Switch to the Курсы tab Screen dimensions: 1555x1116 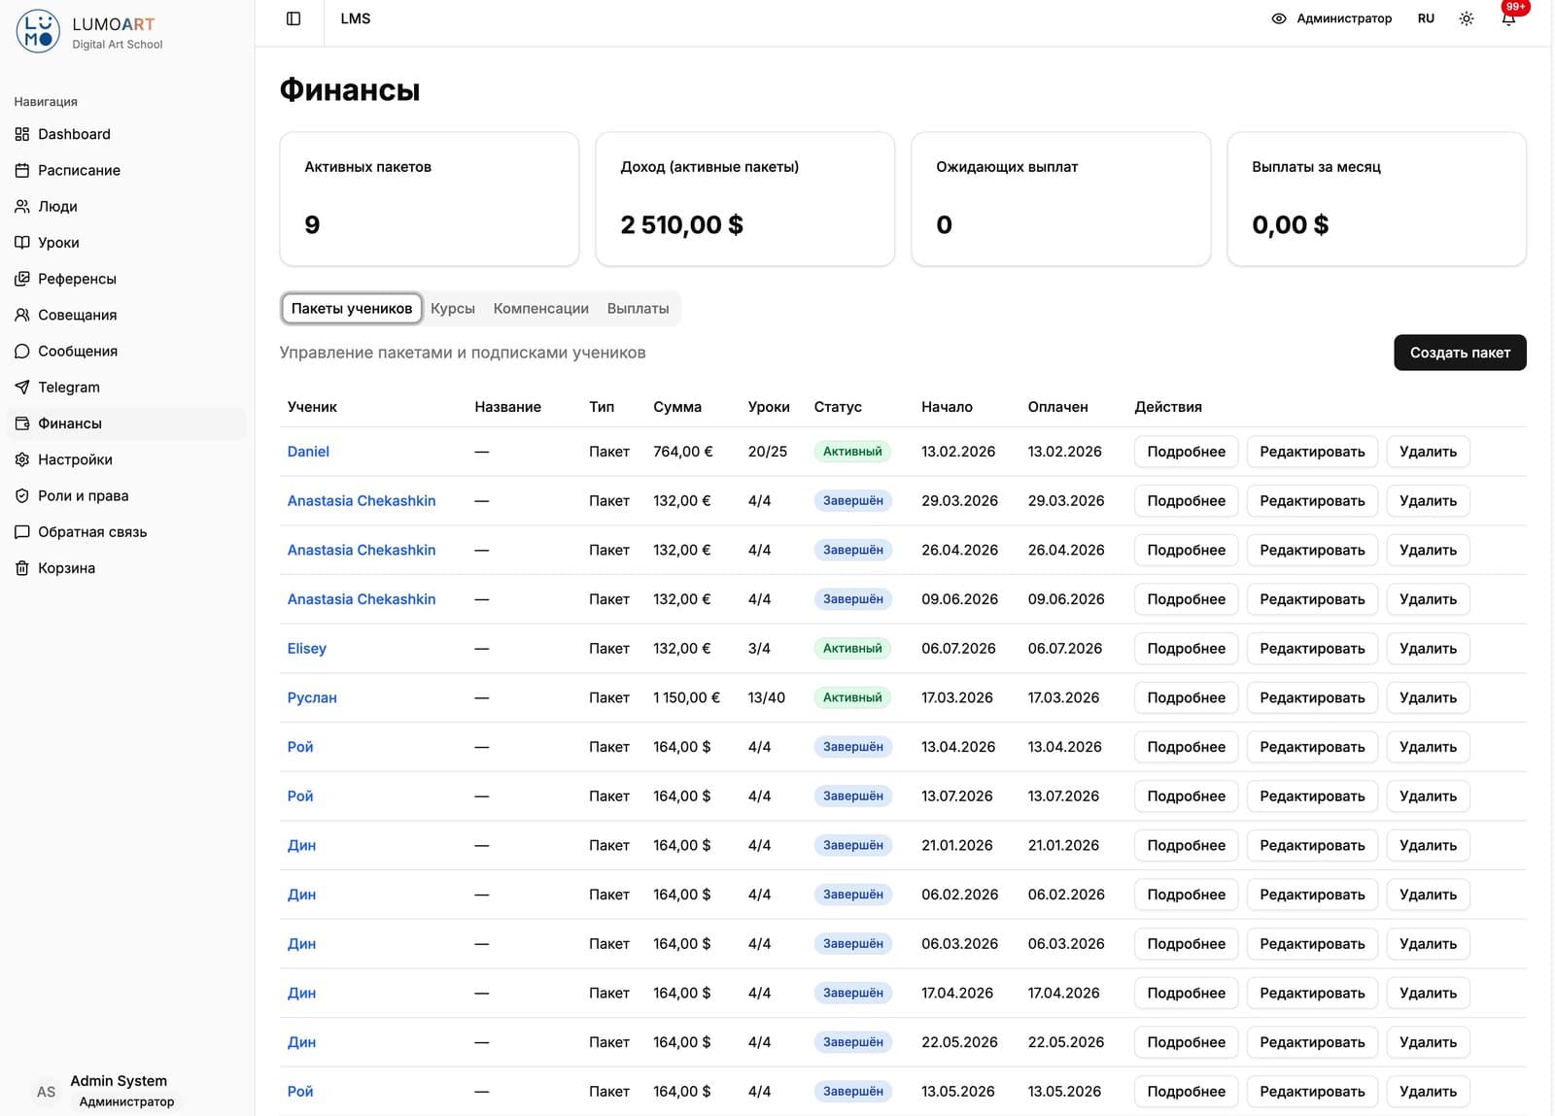[453, 308]
